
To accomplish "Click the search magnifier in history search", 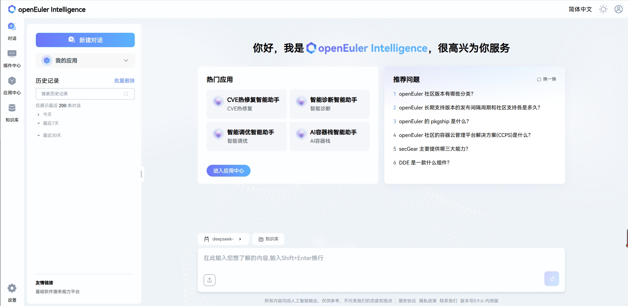I will point(126,94).
